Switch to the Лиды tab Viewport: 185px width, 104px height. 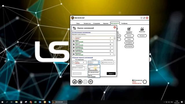[x=78, y=23]
